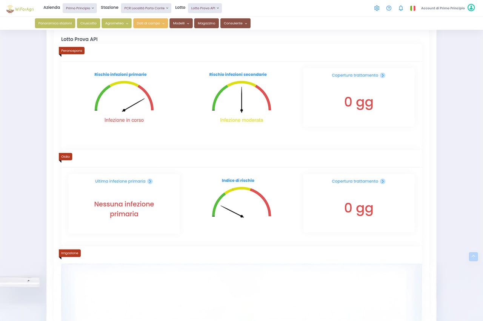This screenshot has width=483, height=321.
Task: Click arrow next to Peronospora Copertura trattamento
Action: click(383, 75)
